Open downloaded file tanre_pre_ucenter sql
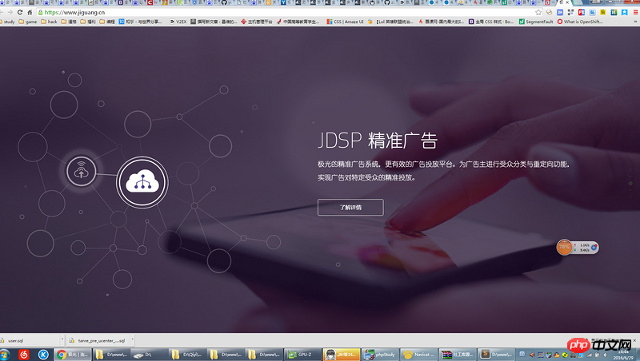The height and width of the screenshot is (361, 640). (x=97, y=340)
